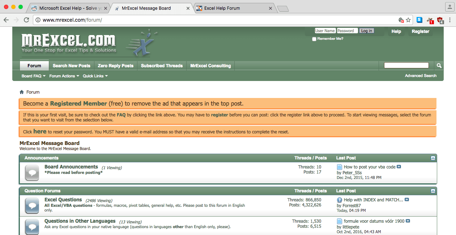The height and width of the screenshot is (235, 456).
Task: Click the Password input field
Action: point(347,31)
